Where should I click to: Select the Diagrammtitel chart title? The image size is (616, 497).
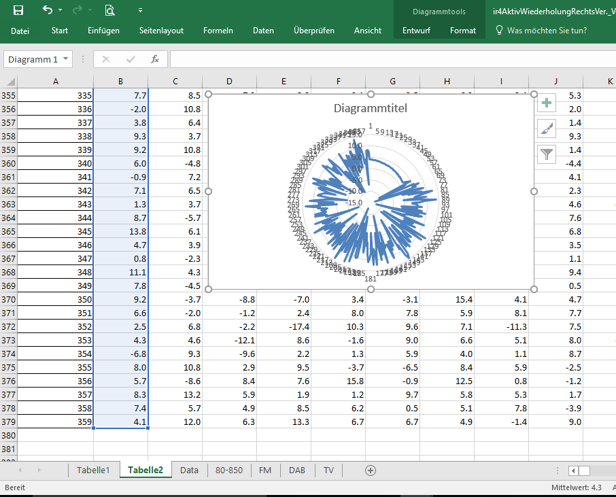coord(370,108)
